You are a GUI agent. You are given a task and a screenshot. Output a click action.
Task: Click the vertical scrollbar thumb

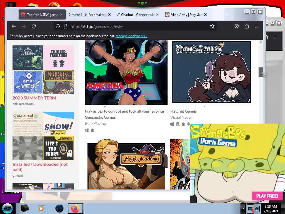[261, 72]
